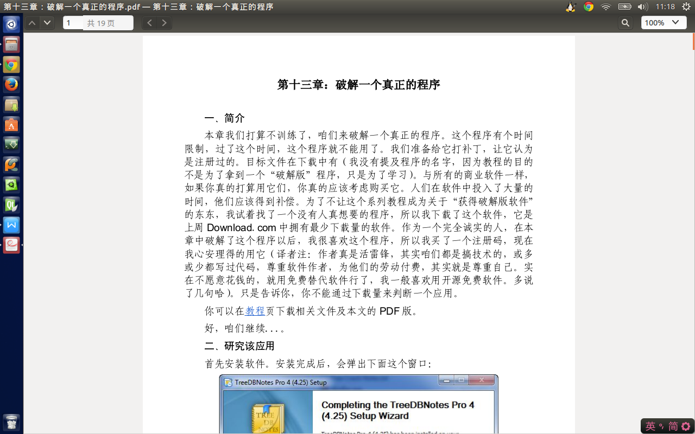Screen dimensions: 695x434
Task: Open the sound volume menu
Action: coord(643,7)
